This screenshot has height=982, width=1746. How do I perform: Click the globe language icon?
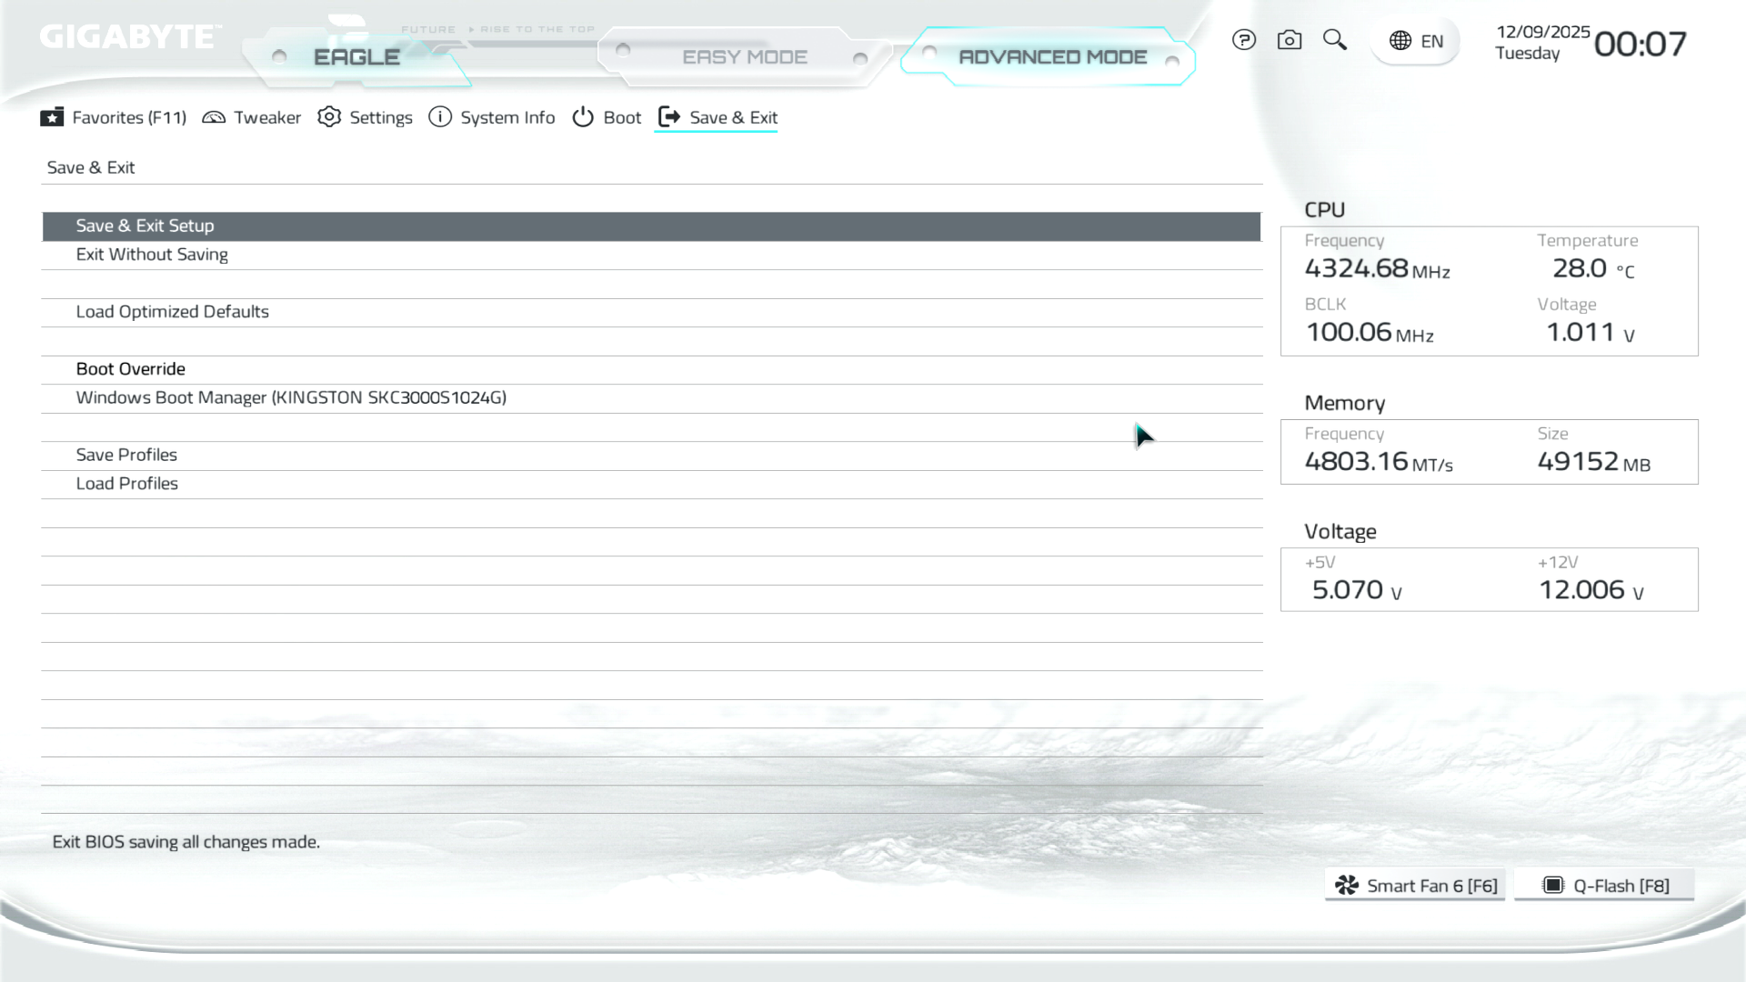coord(1400,41)
